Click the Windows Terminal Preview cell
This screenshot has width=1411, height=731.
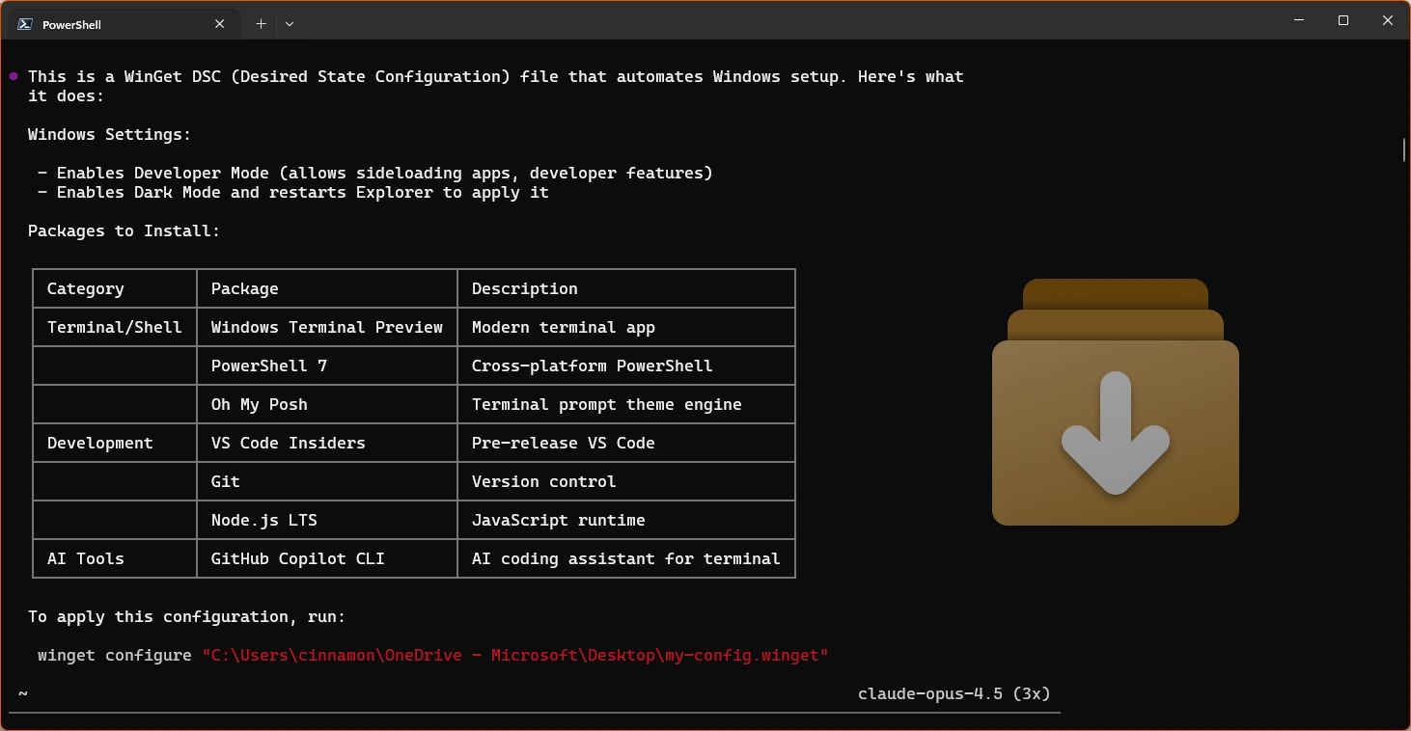tap(326, 327)
